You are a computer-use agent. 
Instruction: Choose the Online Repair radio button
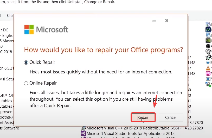pos(26,83)
